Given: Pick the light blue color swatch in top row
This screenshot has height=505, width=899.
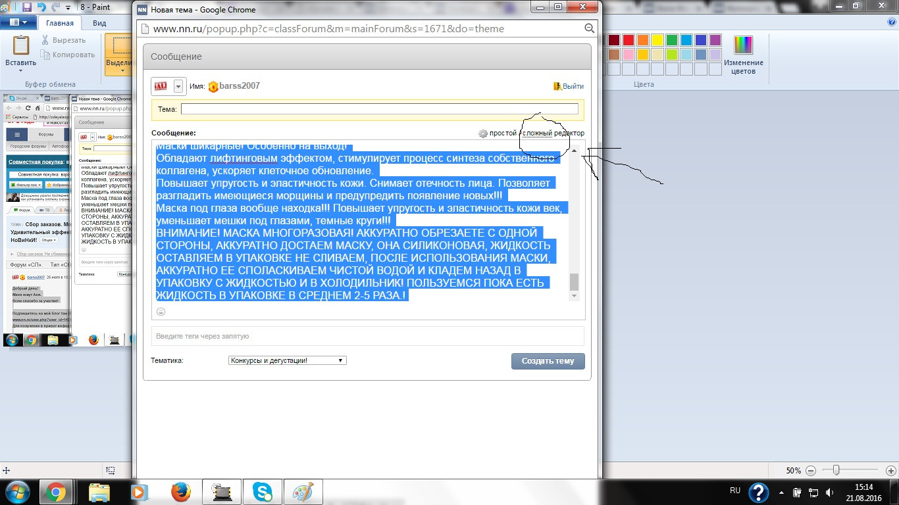Looking at the screenshot, I should point(686,40).
